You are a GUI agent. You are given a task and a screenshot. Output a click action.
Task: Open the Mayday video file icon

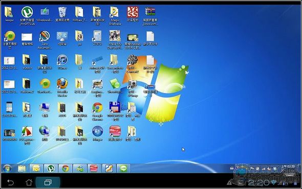click(x=133, y=38)
